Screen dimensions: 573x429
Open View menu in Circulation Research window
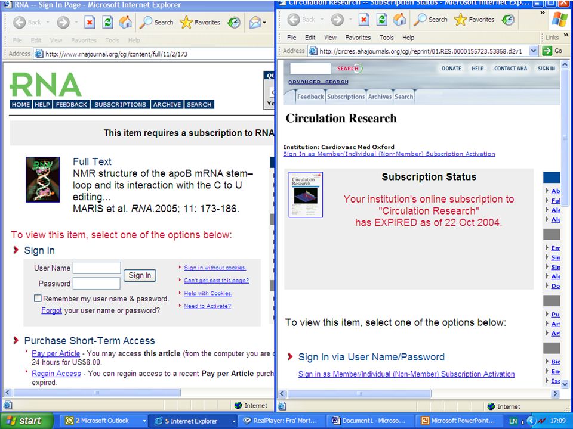pyautogui.click(x=330, y=37)
